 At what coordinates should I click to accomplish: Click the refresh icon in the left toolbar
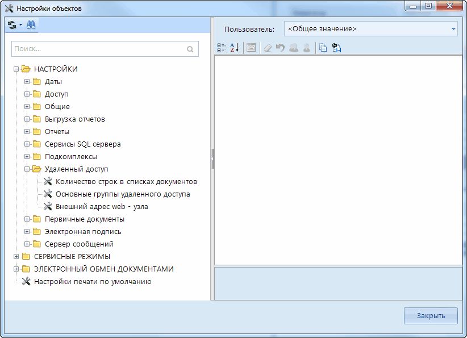(12, 25)
